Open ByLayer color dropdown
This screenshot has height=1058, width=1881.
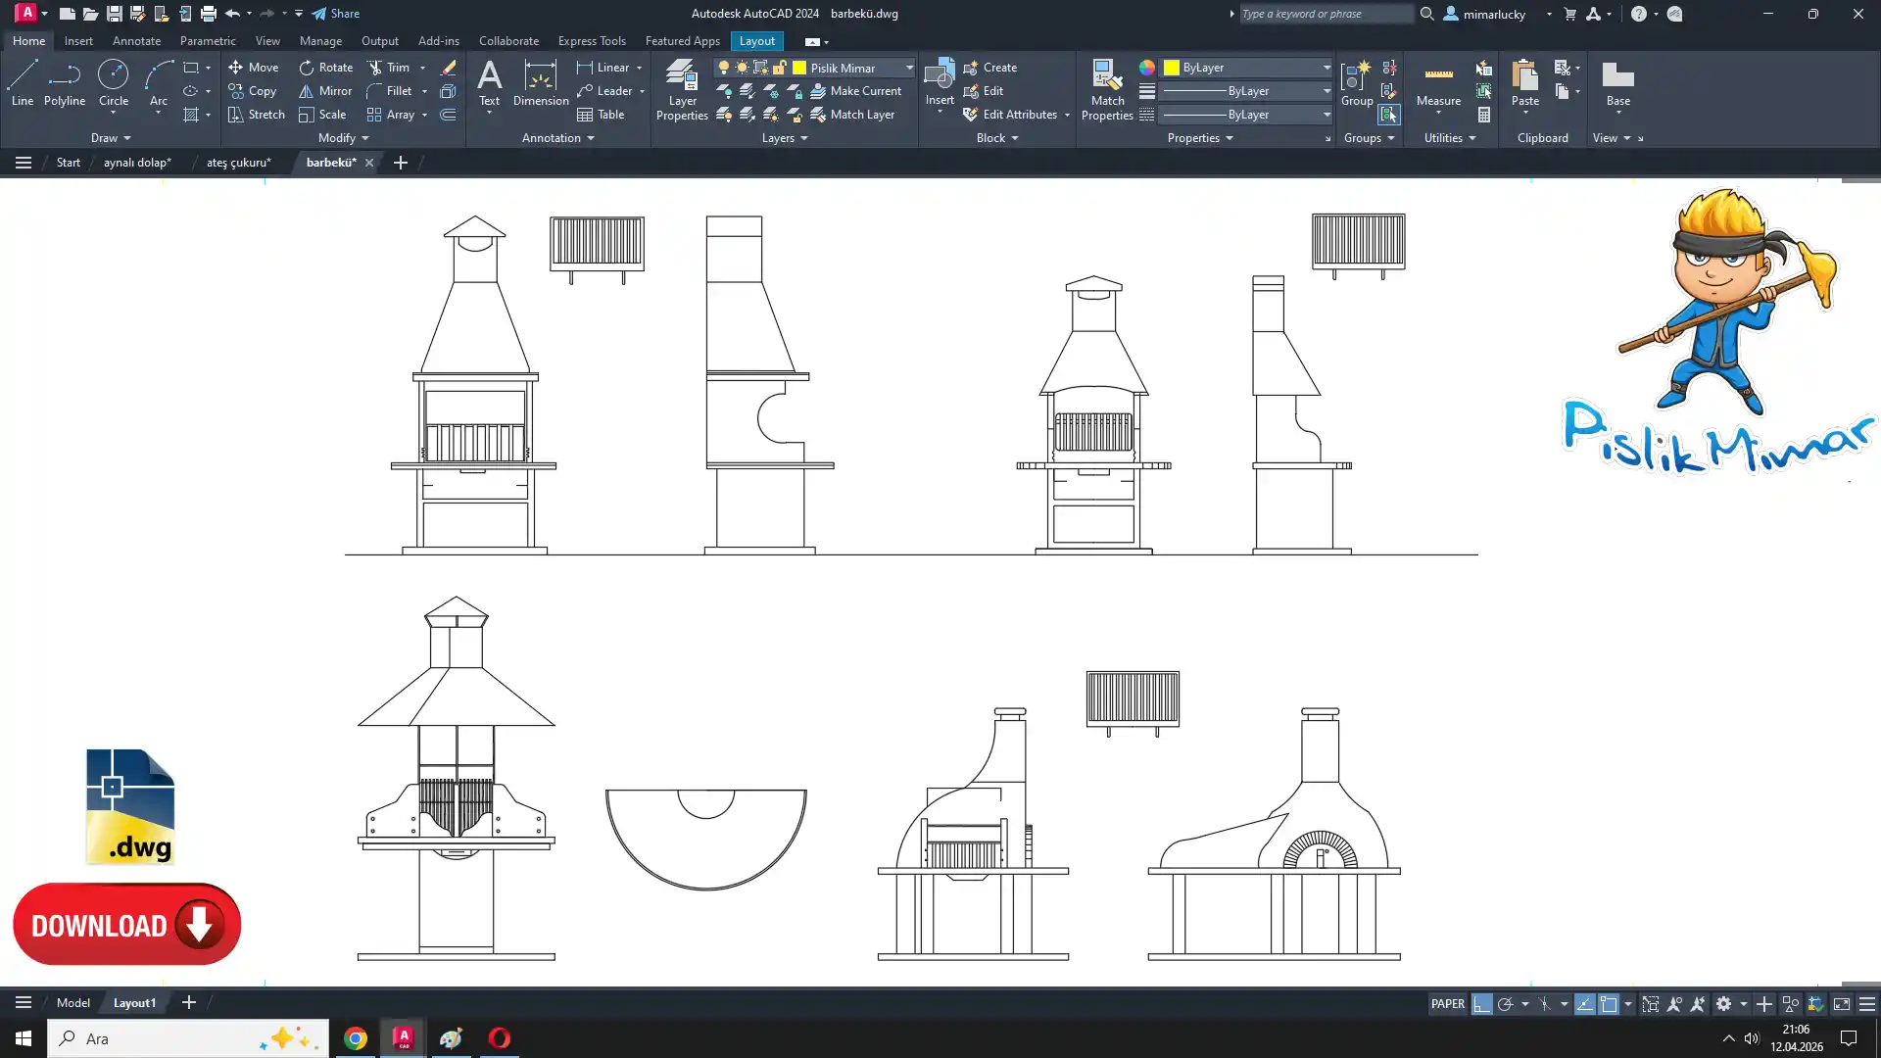coord(1326,68)
